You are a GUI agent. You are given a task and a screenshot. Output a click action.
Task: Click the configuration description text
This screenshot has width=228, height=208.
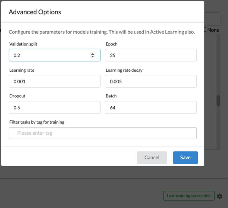tap(102, 32)
